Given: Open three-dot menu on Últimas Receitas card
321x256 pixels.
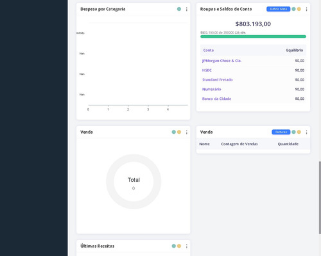Looking at the screenshot, I should (187, 246).
